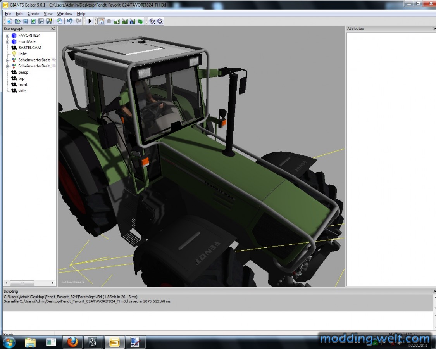This screenshot has height=349, width=436.
Task: Select the terrain foliage paint icon
Action: pyautogui.click(x=140, y=21)
